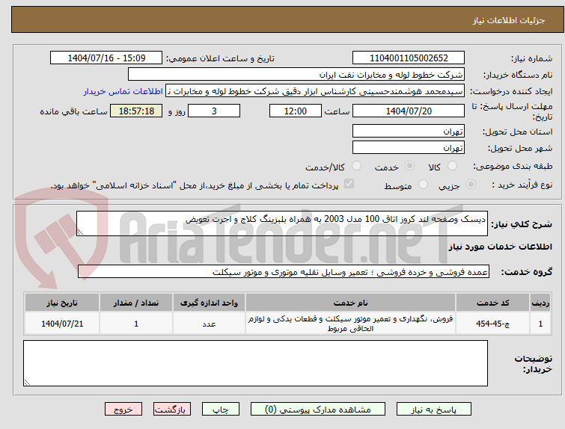565x429 pixels.
Task: Click the تاریخ نیاز column header
Action: click(x=62, y=303)
